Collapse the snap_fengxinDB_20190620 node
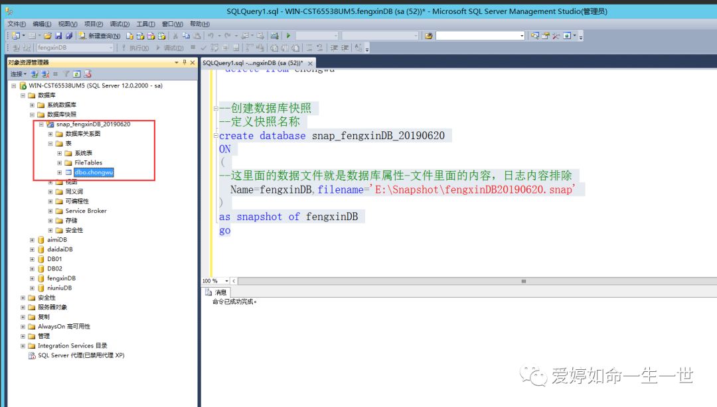 (41, 124)
